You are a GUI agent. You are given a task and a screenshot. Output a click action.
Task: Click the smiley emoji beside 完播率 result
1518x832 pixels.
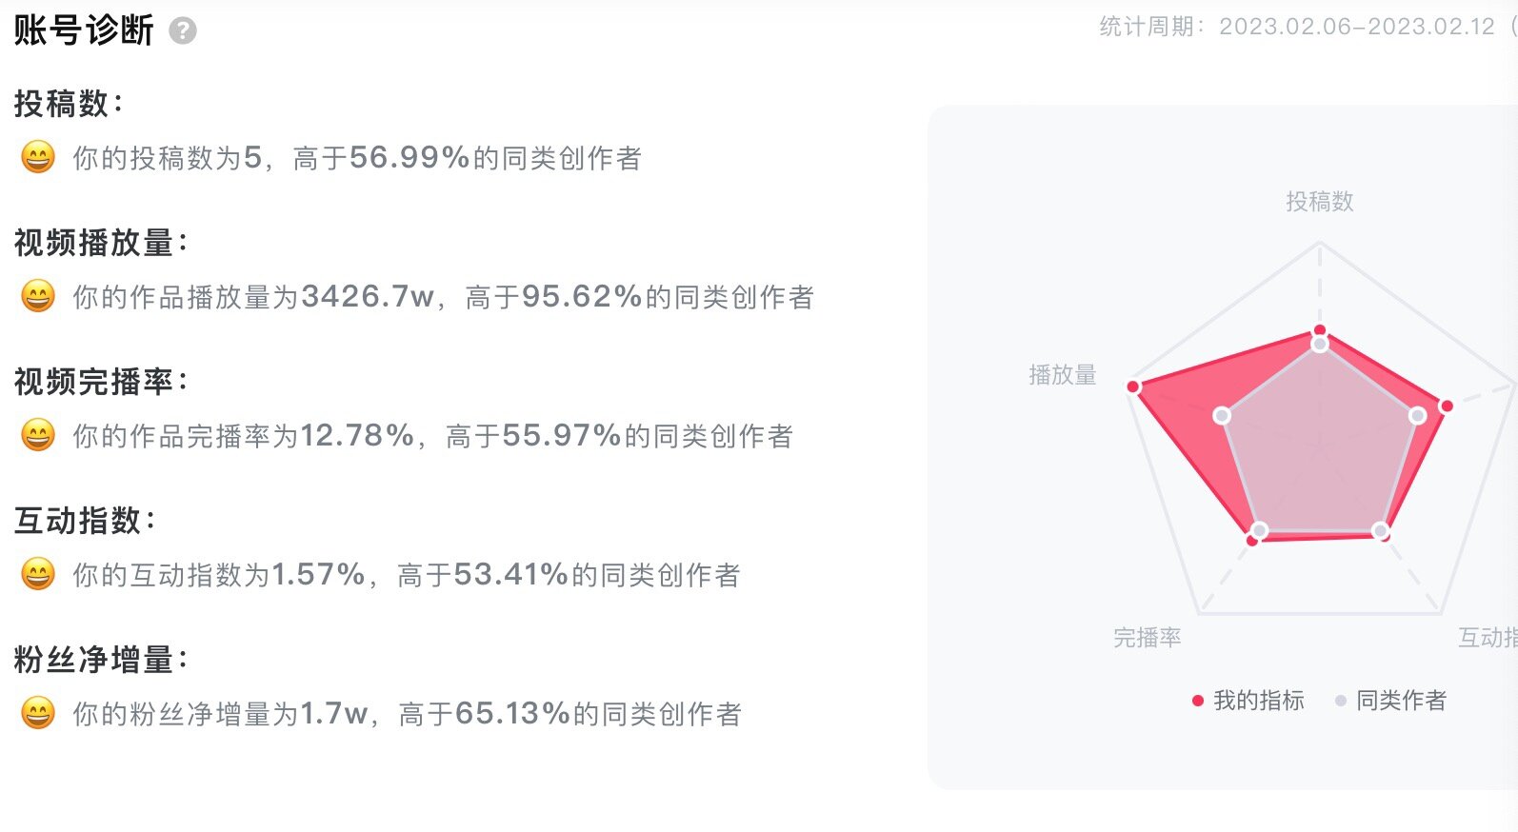(38, 435)
